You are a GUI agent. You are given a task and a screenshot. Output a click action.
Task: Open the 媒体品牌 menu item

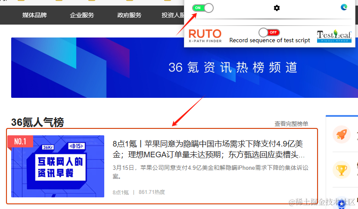34,15
